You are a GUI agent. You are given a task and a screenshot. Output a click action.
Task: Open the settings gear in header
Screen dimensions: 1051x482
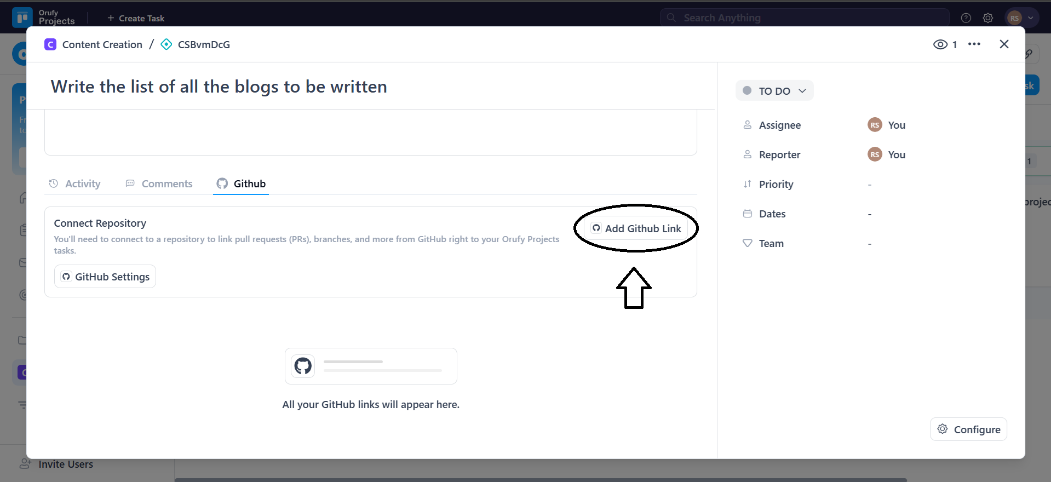[988, 18]
